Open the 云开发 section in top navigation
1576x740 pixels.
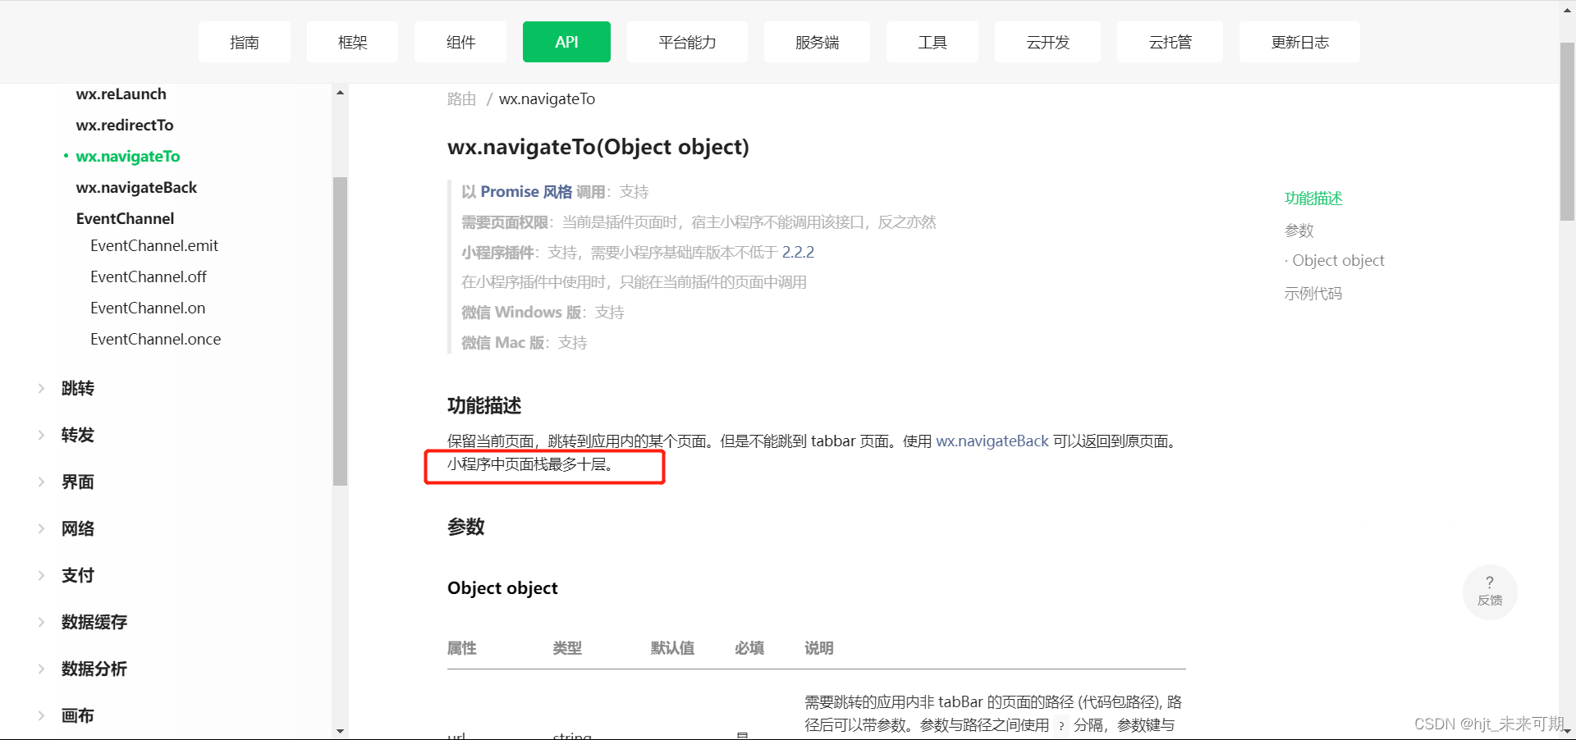tap(1047, 41)
